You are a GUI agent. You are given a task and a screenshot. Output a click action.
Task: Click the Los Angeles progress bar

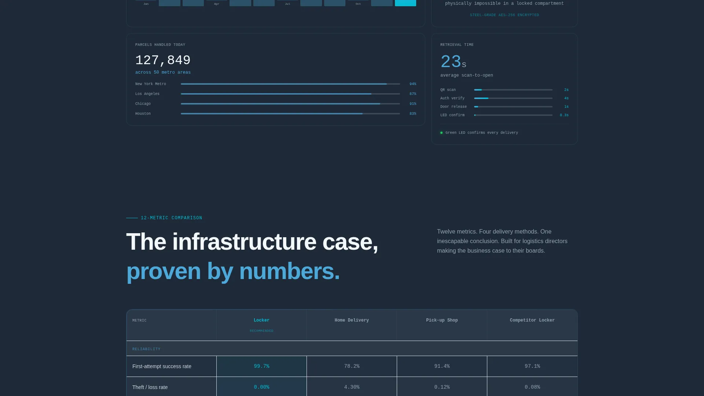290,94
